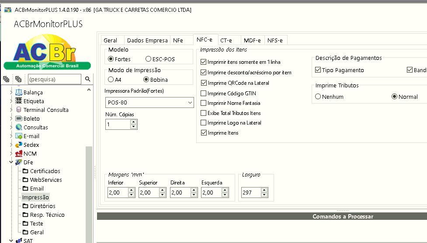Click the Boleto icon in tree

coord(18,118)
